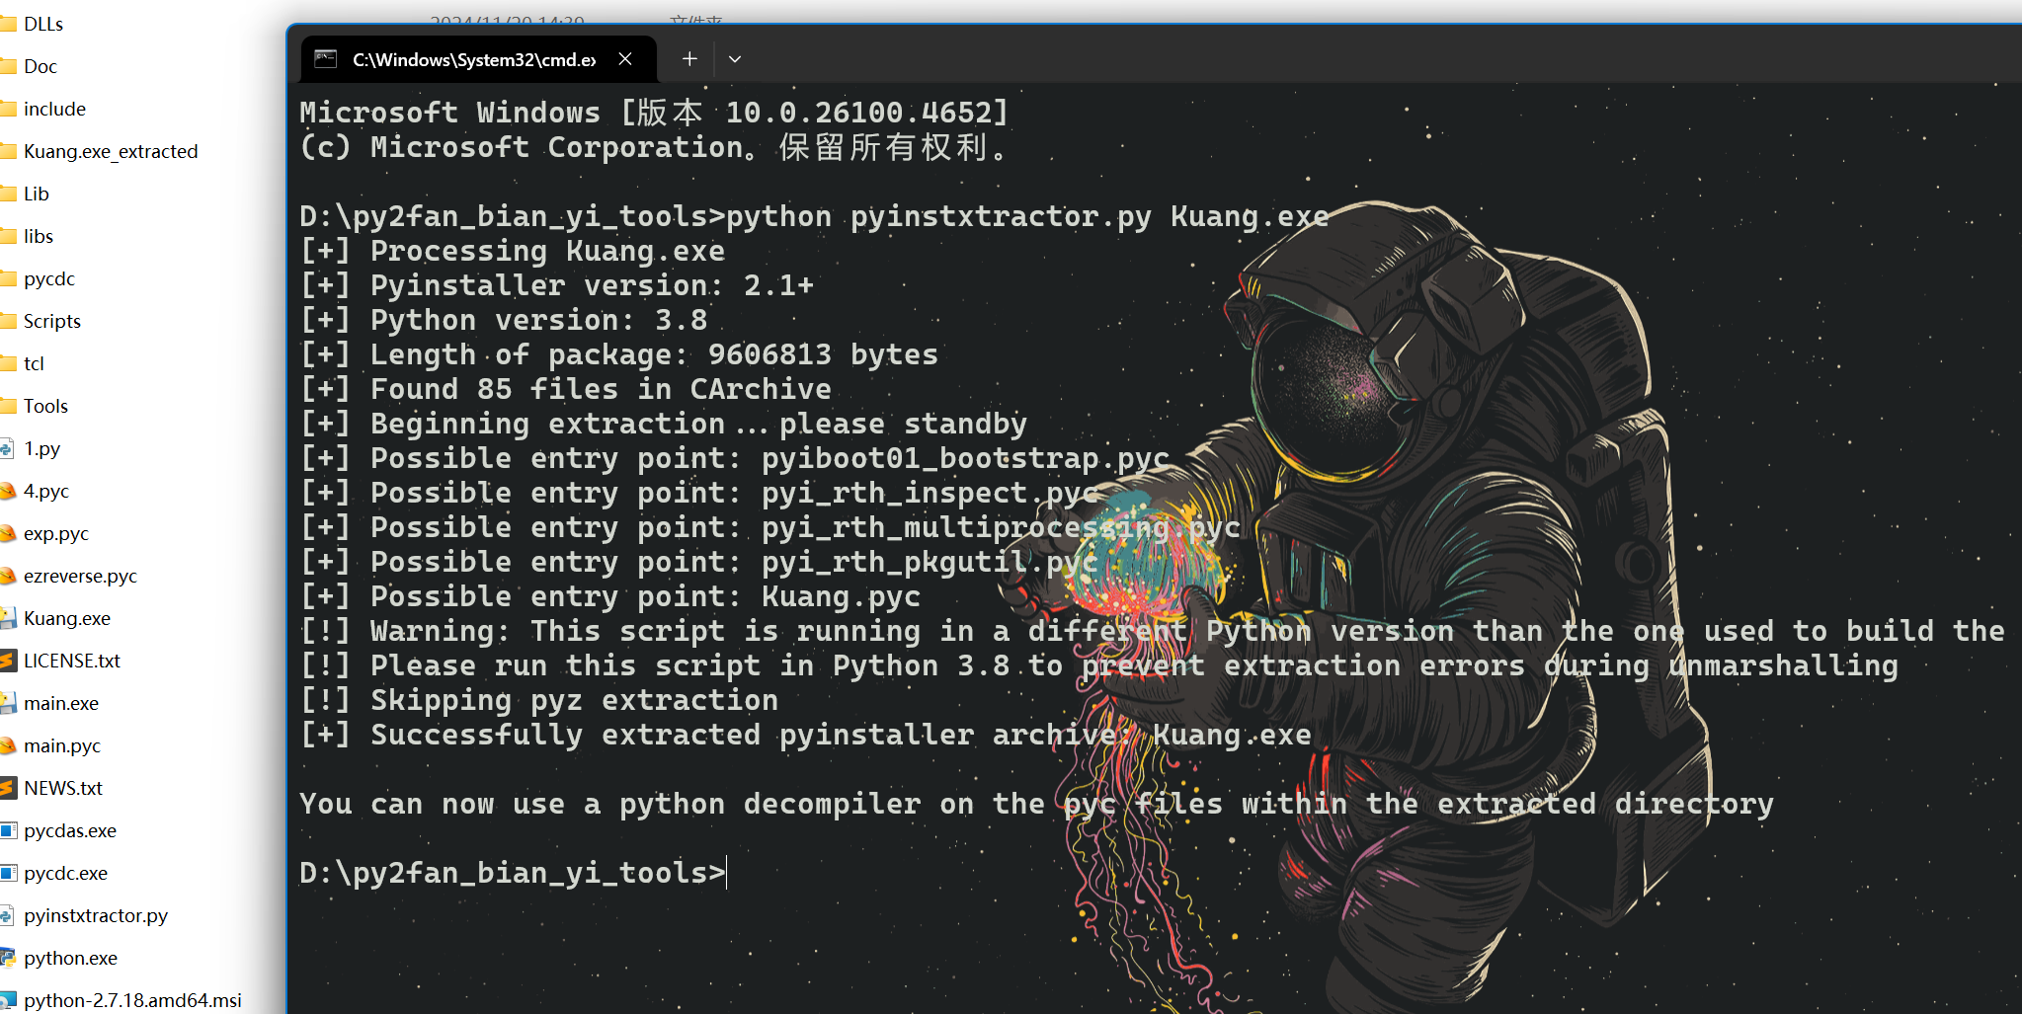Click 'Possible entry point: Kuang.pyc' line

pos(610,596)
